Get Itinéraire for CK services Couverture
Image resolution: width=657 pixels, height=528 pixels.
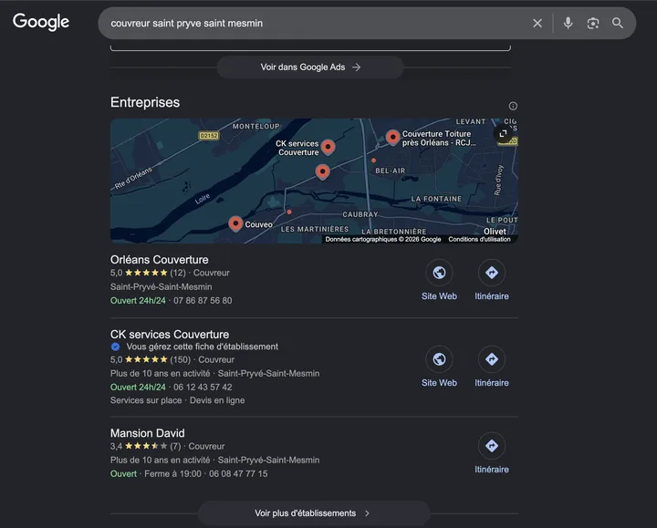click(x=492, y=359)
